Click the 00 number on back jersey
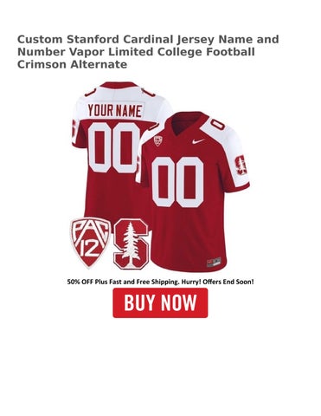Viewport: 321px width, 416px height. click(114, 147)
